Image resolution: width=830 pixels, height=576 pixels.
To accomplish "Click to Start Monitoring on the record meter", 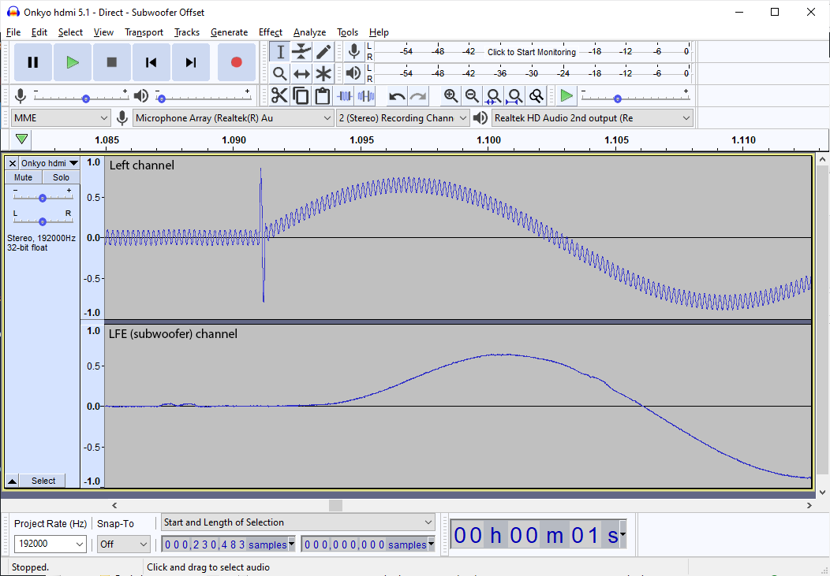I will pos(532,52).
